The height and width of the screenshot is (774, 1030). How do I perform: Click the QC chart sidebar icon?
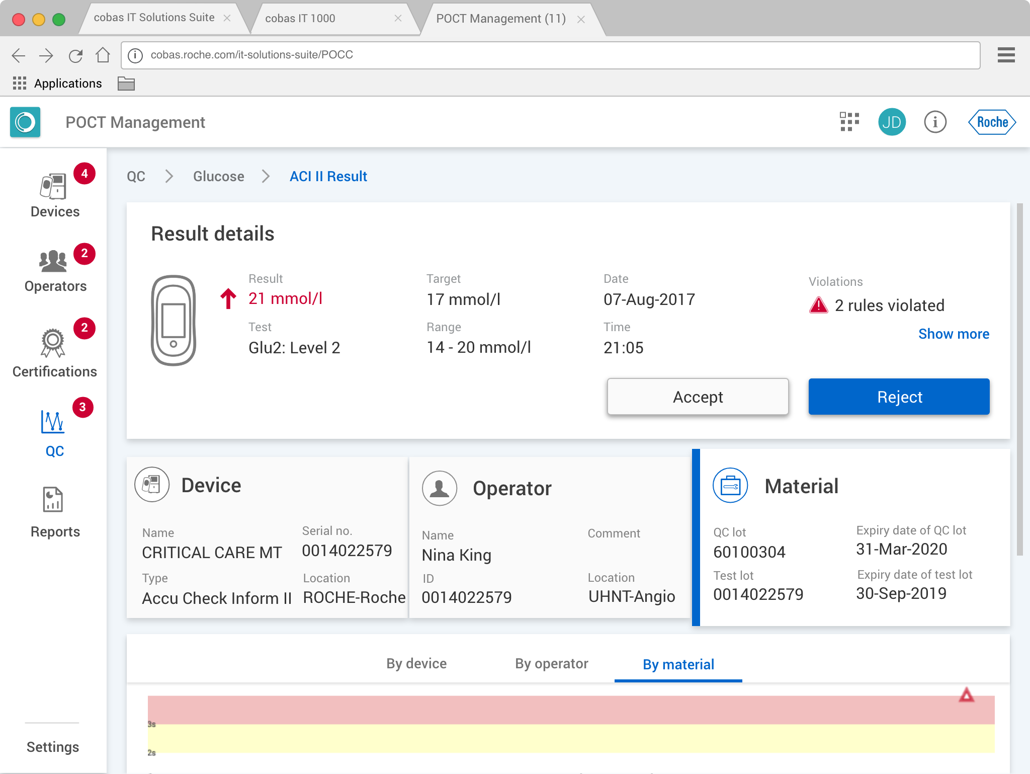click(53, 423)
